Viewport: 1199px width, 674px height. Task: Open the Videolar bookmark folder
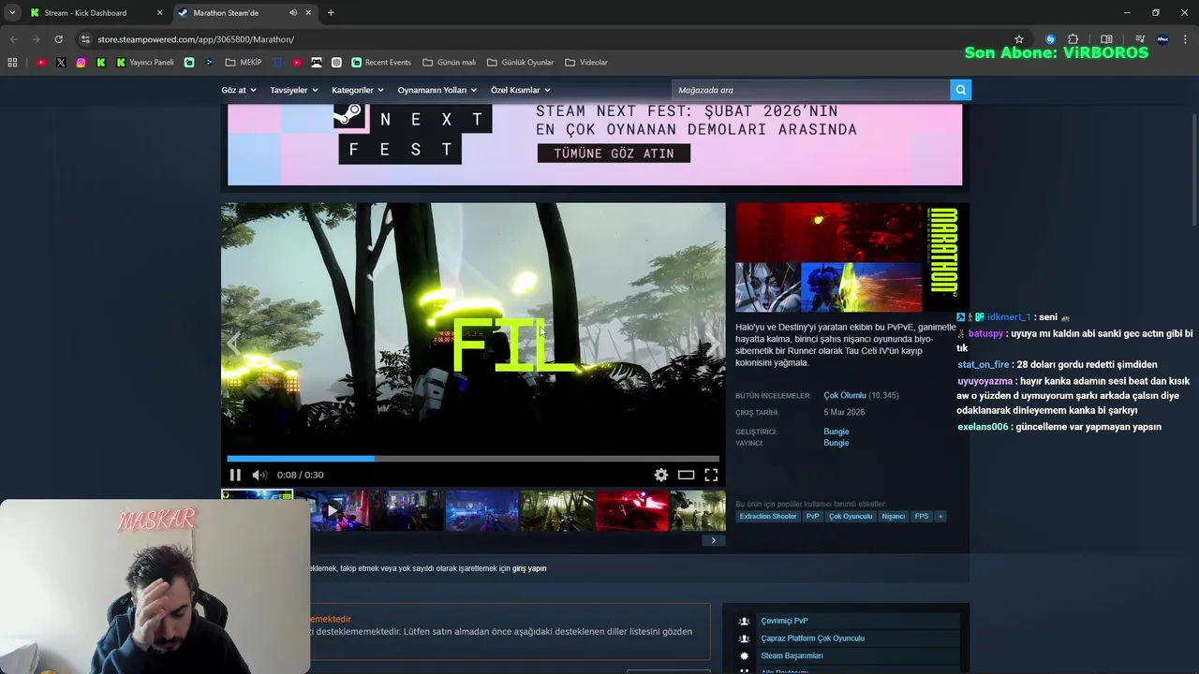[586, 63]
